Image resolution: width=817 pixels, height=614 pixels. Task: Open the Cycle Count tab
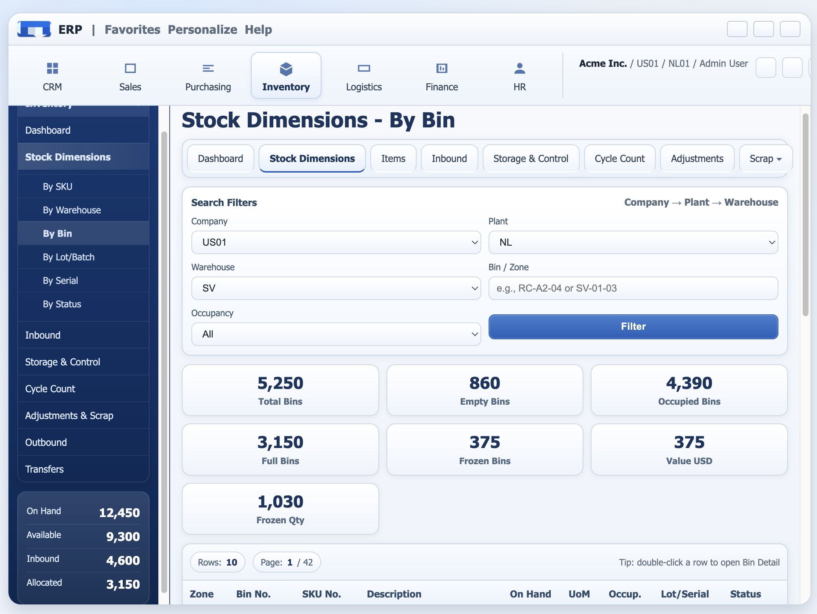click(x=619, y=159)
